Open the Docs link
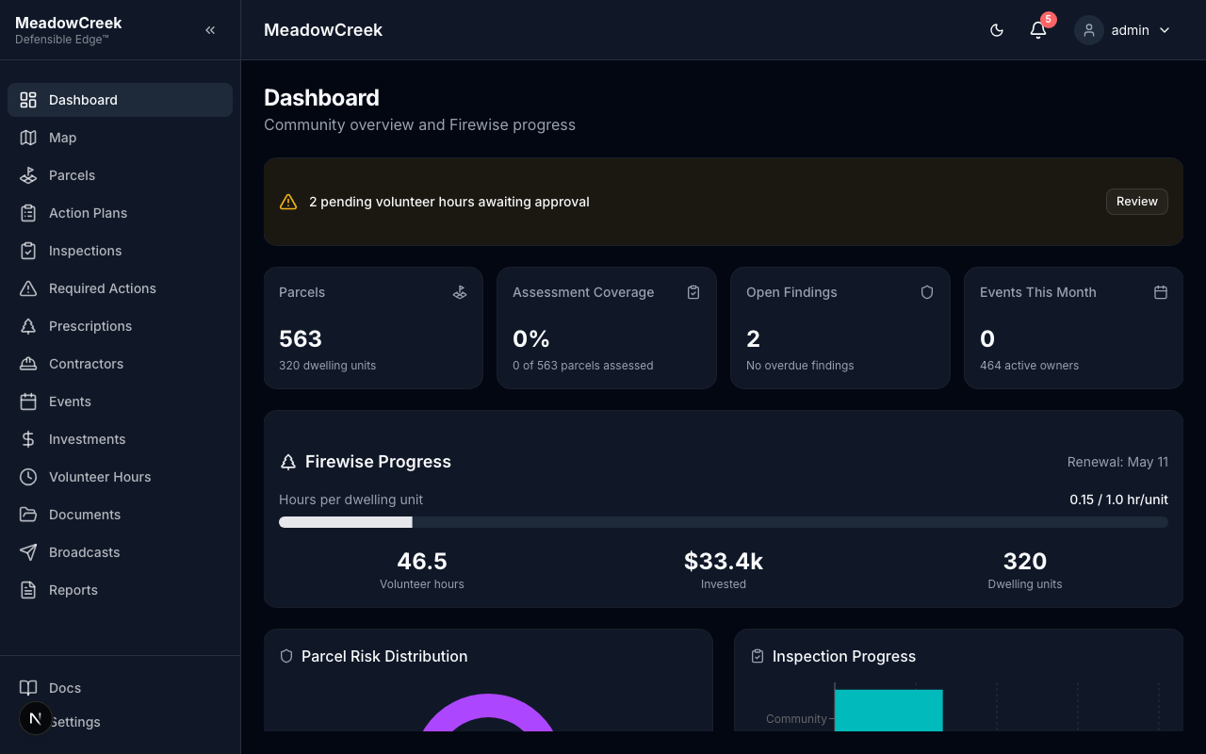This screenshot has height=754, width=1206. coord(120,688)
